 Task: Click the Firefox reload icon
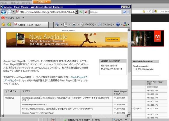coord(150,11)
